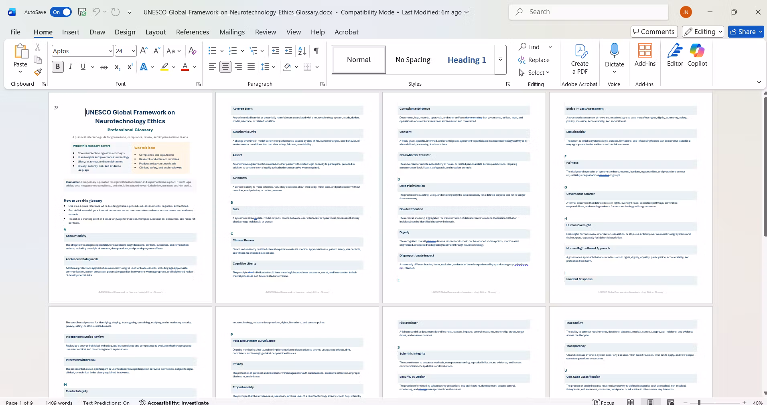Apply the Heading 1 style
The height and width of the screenshot is (405, 767).
(467, 60)
